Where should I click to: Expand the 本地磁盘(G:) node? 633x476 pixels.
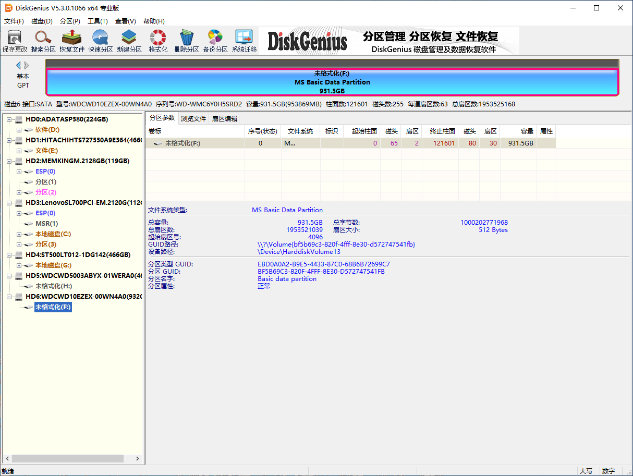[19, 265]
